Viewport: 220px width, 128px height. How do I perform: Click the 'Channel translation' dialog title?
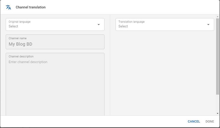tap(31, 7)
